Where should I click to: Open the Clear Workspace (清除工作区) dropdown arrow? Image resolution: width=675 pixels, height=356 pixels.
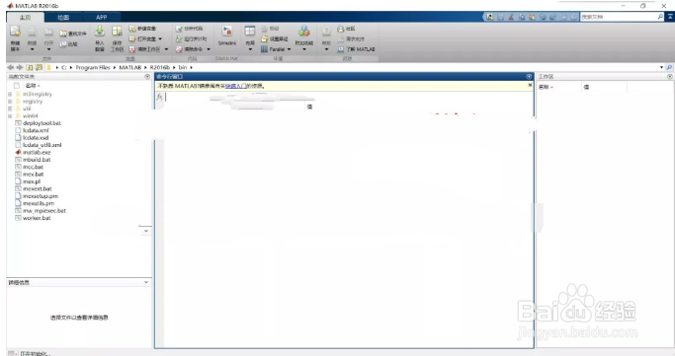[166, 49]
